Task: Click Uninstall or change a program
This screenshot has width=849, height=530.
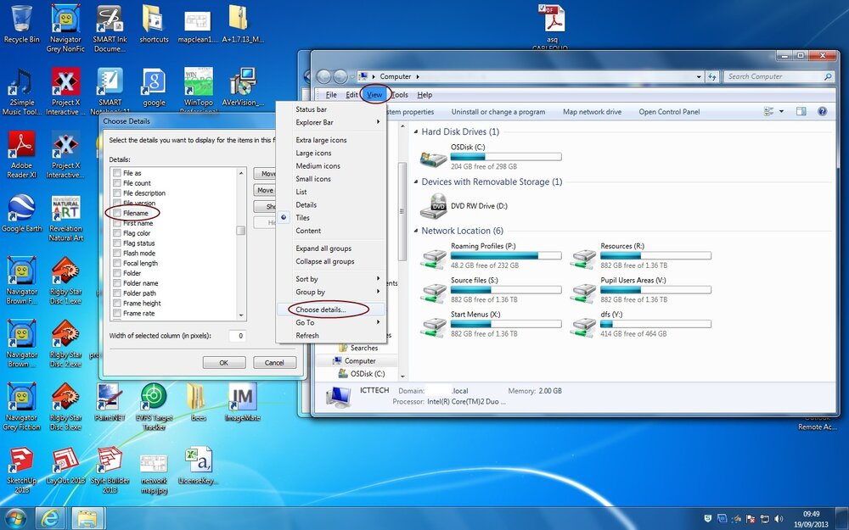Action: [498, 112]
